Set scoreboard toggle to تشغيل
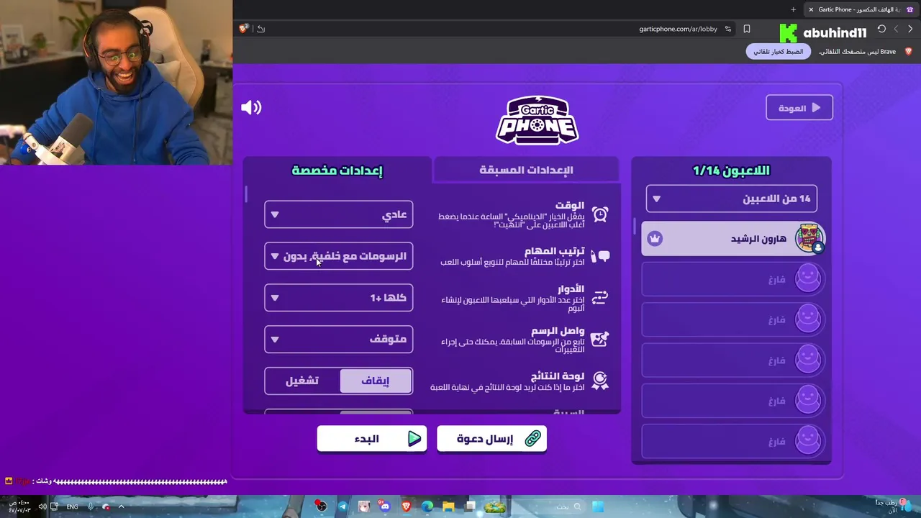The height and width of the screenshot is (518, 921). (302, 381)
